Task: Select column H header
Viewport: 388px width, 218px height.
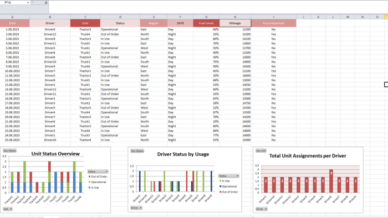Action: (x=235, y=17)
